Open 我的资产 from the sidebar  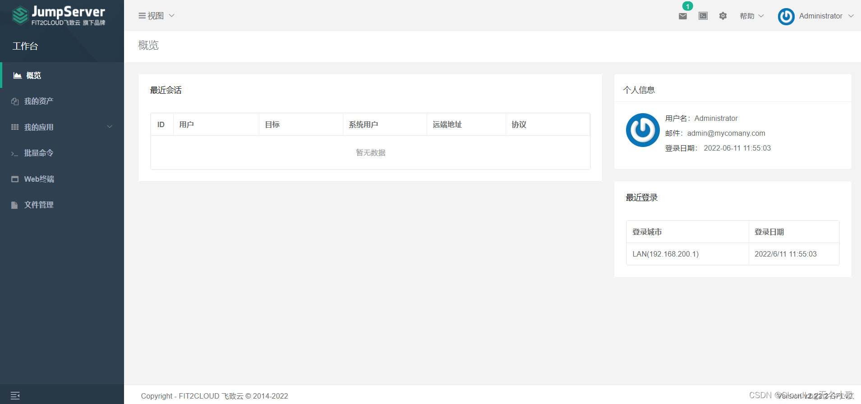pyautogui.click(x=62, y=101)
